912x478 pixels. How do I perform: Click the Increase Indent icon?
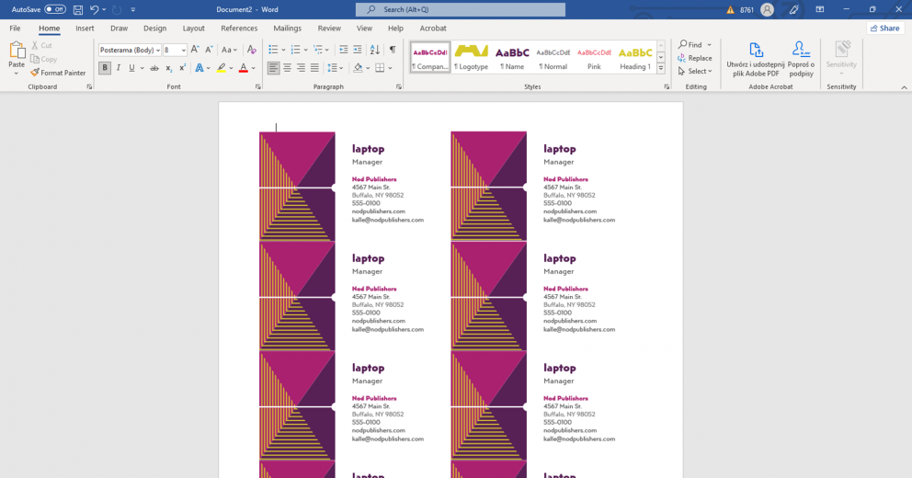point(357,50)
